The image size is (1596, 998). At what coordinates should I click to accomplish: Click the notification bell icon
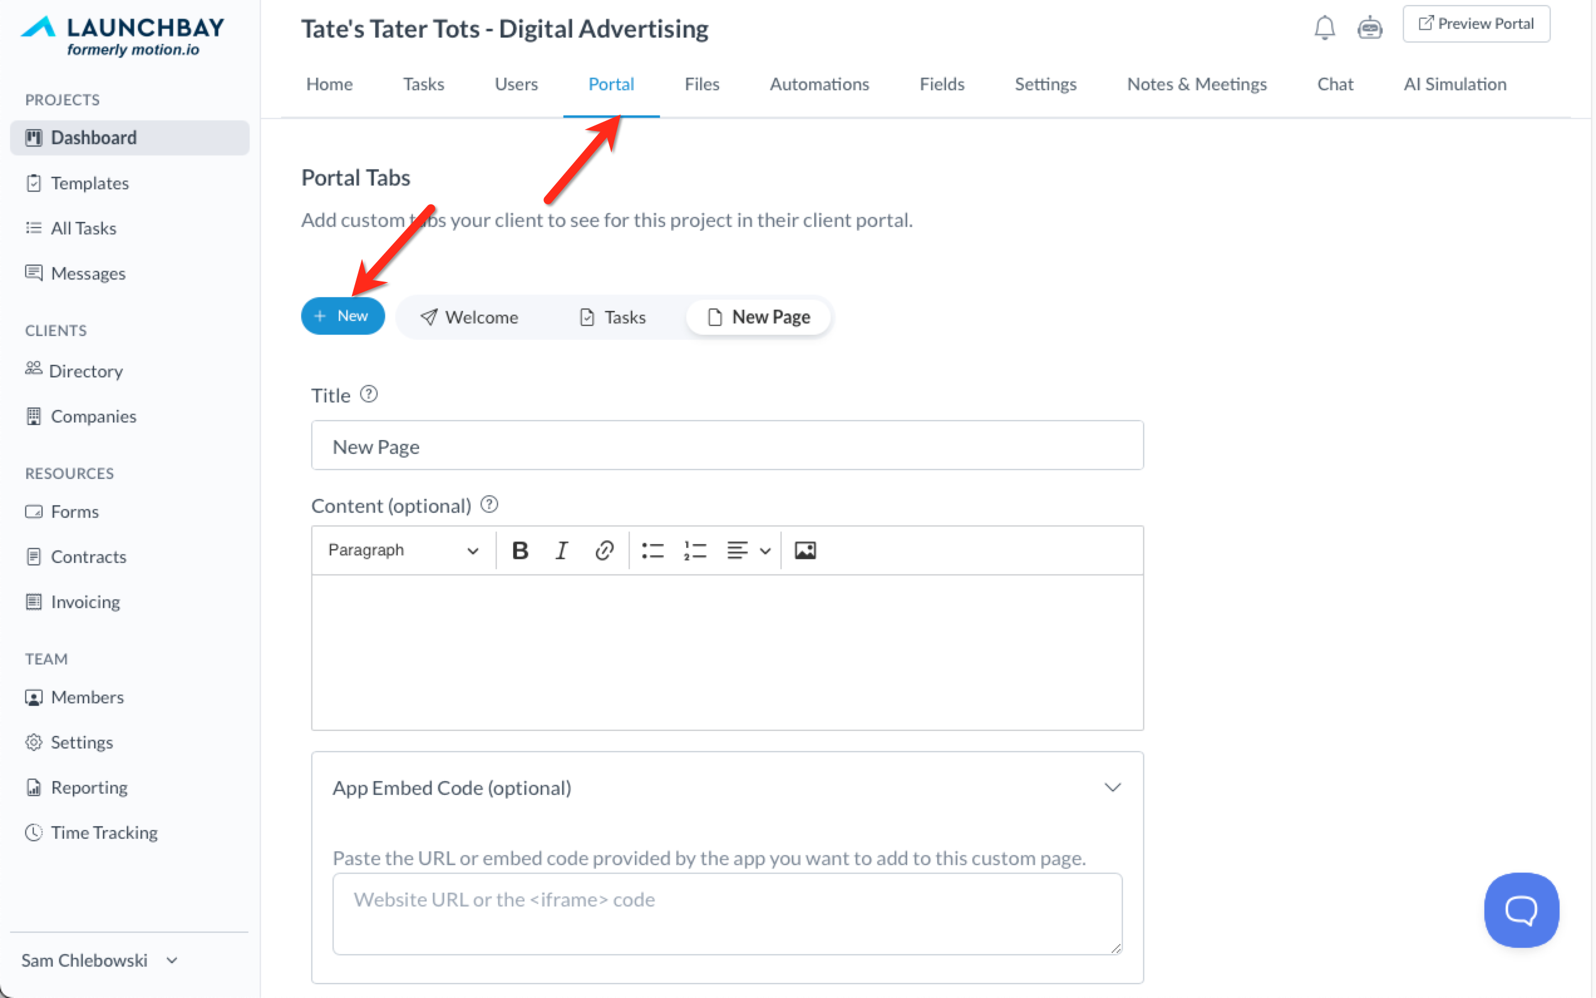(1324, 28)
